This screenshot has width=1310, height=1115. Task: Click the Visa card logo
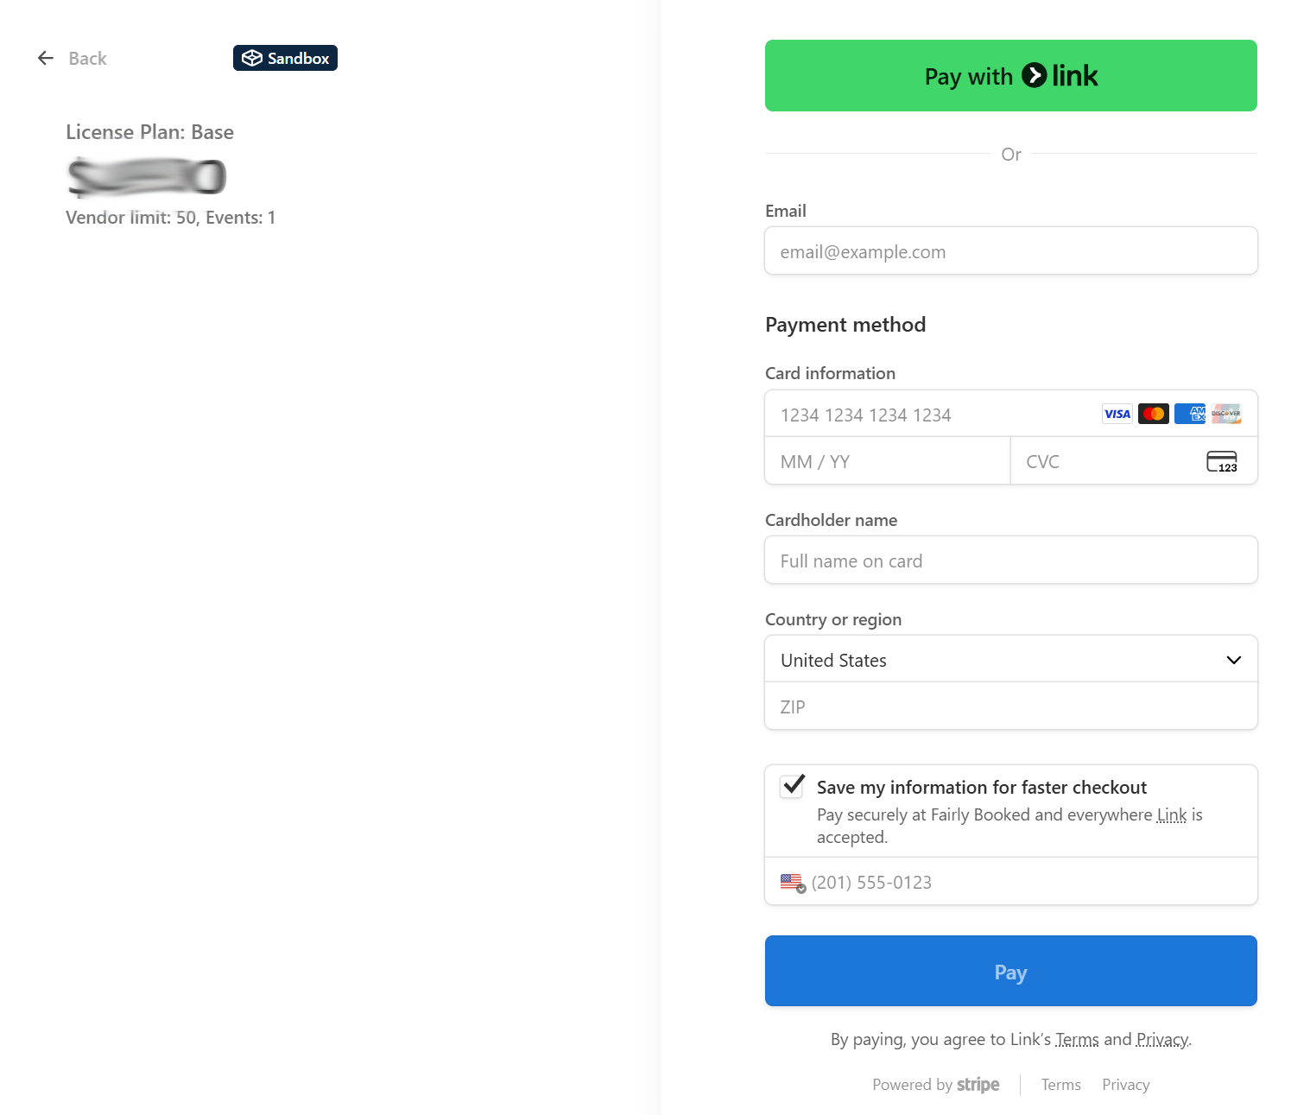pyautogui.click(x=1117, y=414)
